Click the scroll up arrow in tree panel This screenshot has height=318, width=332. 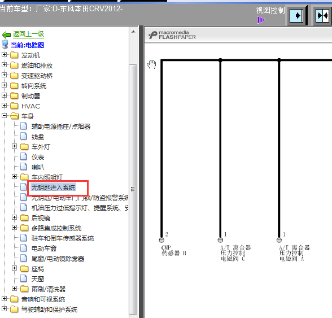[x=133, y=32]
